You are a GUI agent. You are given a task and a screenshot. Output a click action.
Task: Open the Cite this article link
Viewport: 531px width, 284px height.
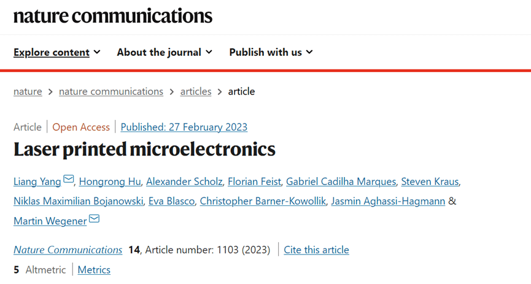click(x=317, y=250)
